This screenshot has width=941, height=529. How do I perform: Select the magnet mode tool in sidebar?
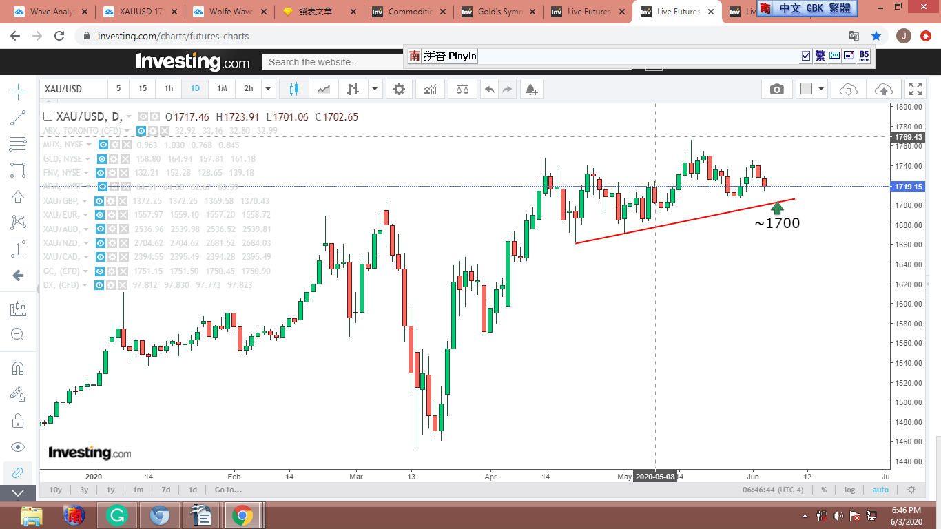(x=18, y=368)
